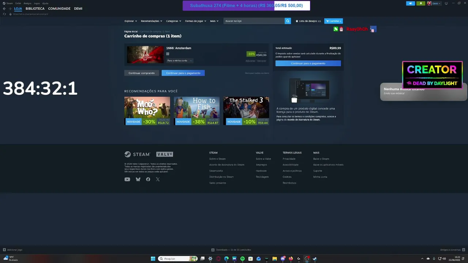Open Amigos e conversas panel
468x263 pixels.
452,250
